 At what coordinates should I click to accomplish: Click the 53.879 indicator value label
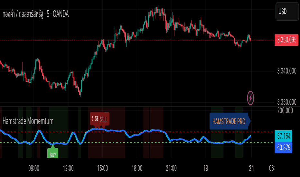(x=284, y=147)
